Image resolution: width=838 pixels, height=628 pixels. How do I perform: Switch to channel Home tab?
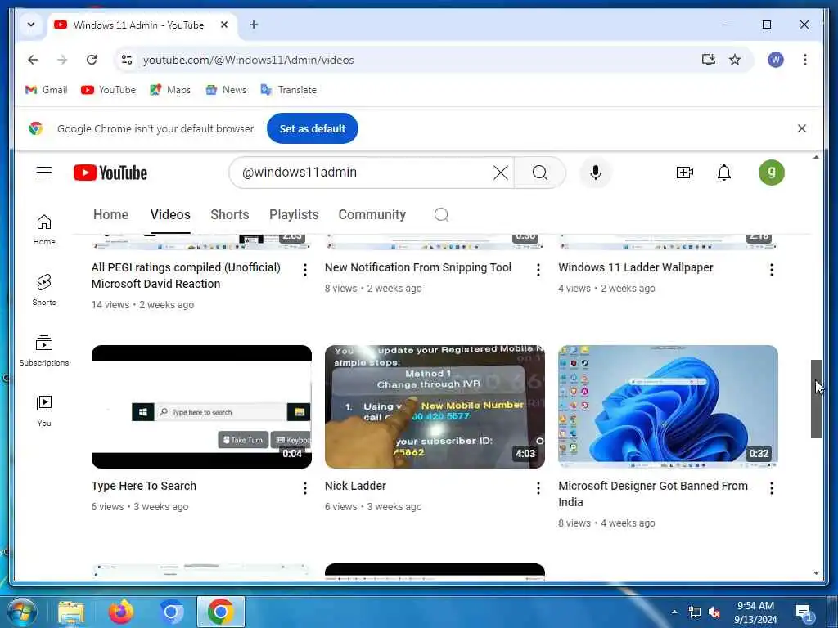(x=110, y=215)
